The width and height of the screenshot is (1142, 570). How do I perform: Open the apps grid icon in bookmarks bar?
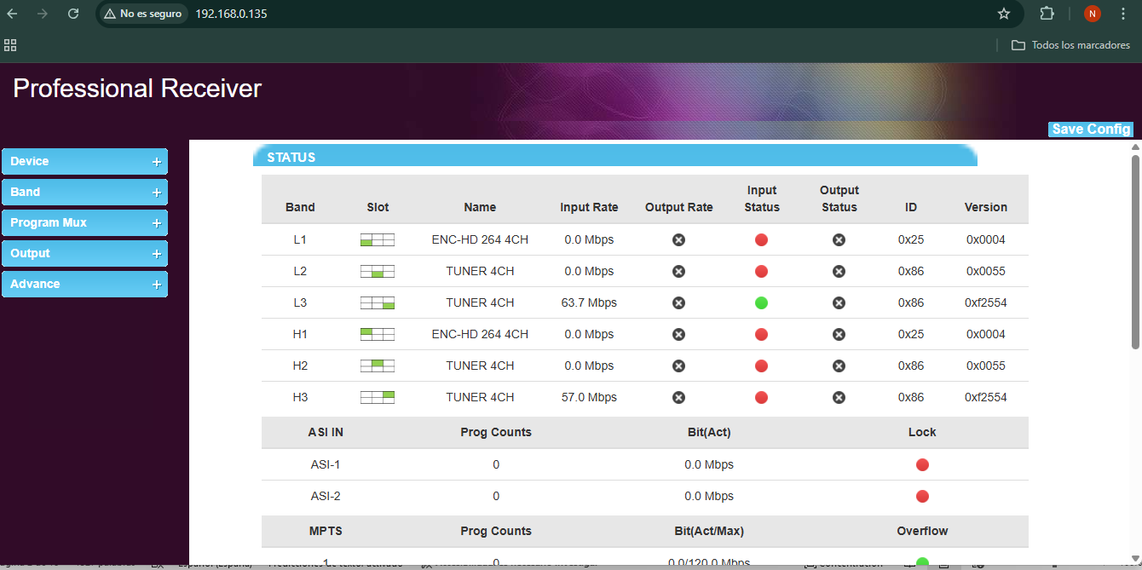click(x=10, y=45)
